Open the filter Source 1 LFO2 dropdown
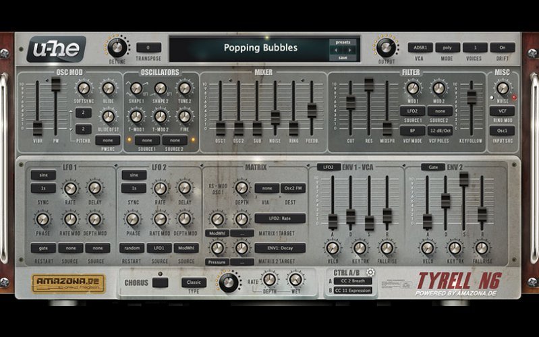The width and height of the screenshot is (539, 337). [x=412, y=111]
